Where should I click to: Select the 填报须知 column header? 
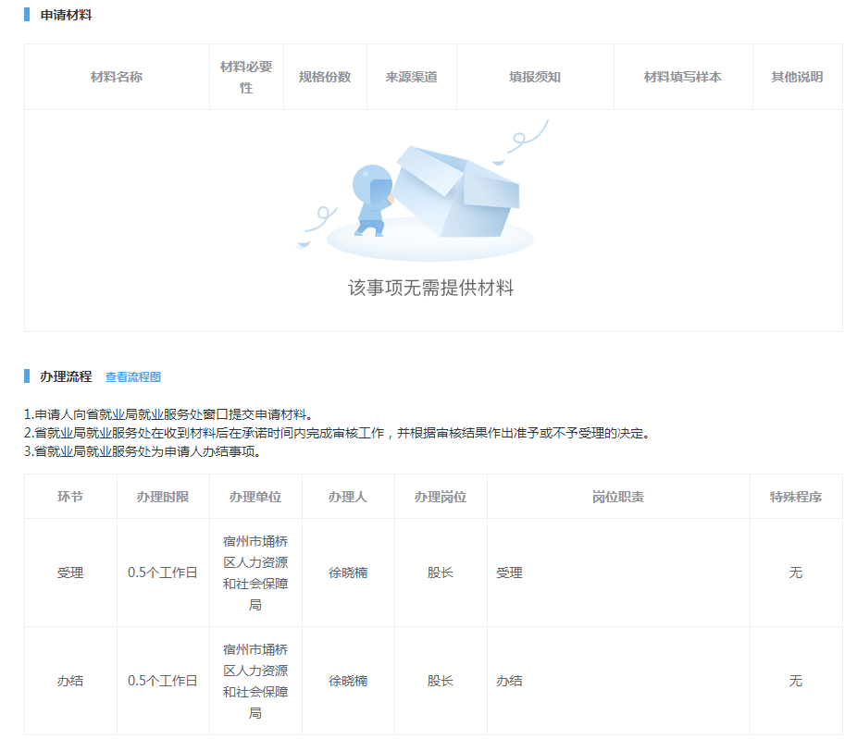point(535,77)
